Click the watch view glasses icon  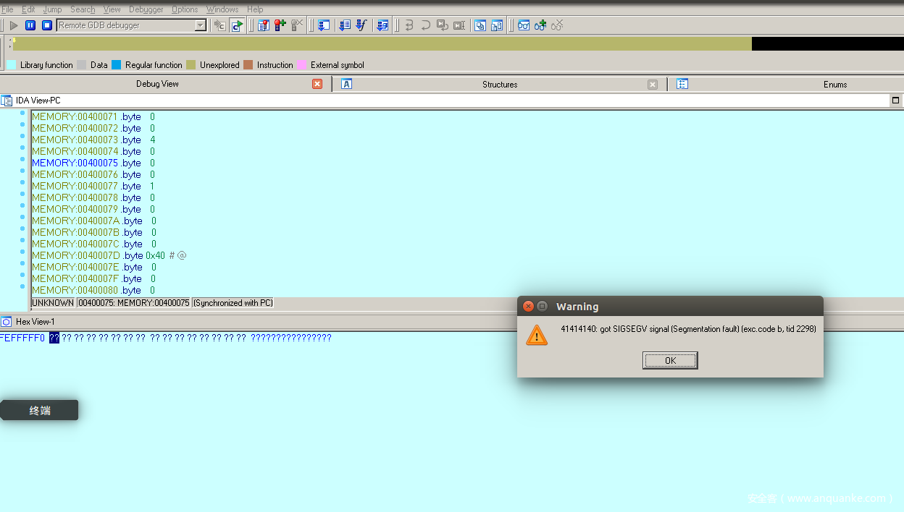[524, 25]
